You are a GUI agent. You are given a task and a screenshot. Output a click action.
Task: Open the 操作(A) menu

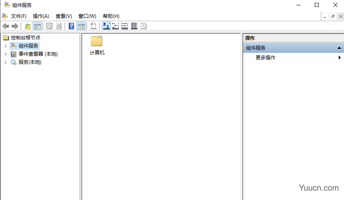[x=41, y=16]
